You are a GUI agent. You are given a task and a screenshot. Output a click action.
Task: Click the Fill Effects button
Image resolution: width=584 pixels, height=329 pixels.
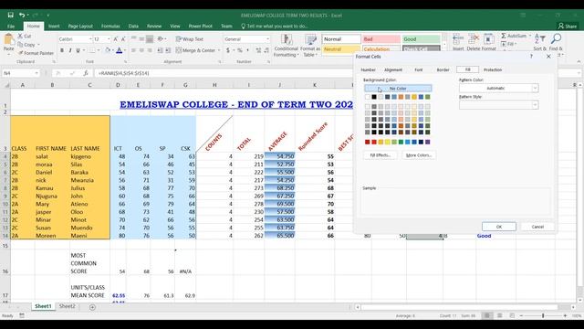pyautogui.click(x=380, y=155)
